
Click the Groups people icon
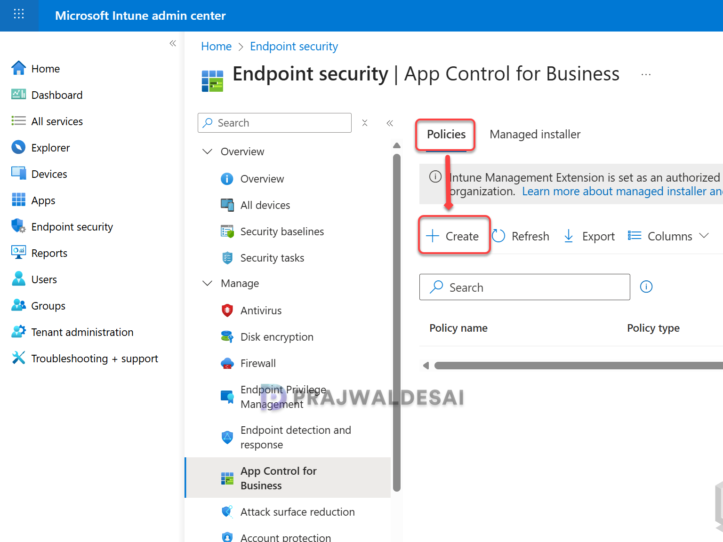[x=18, y=305]
